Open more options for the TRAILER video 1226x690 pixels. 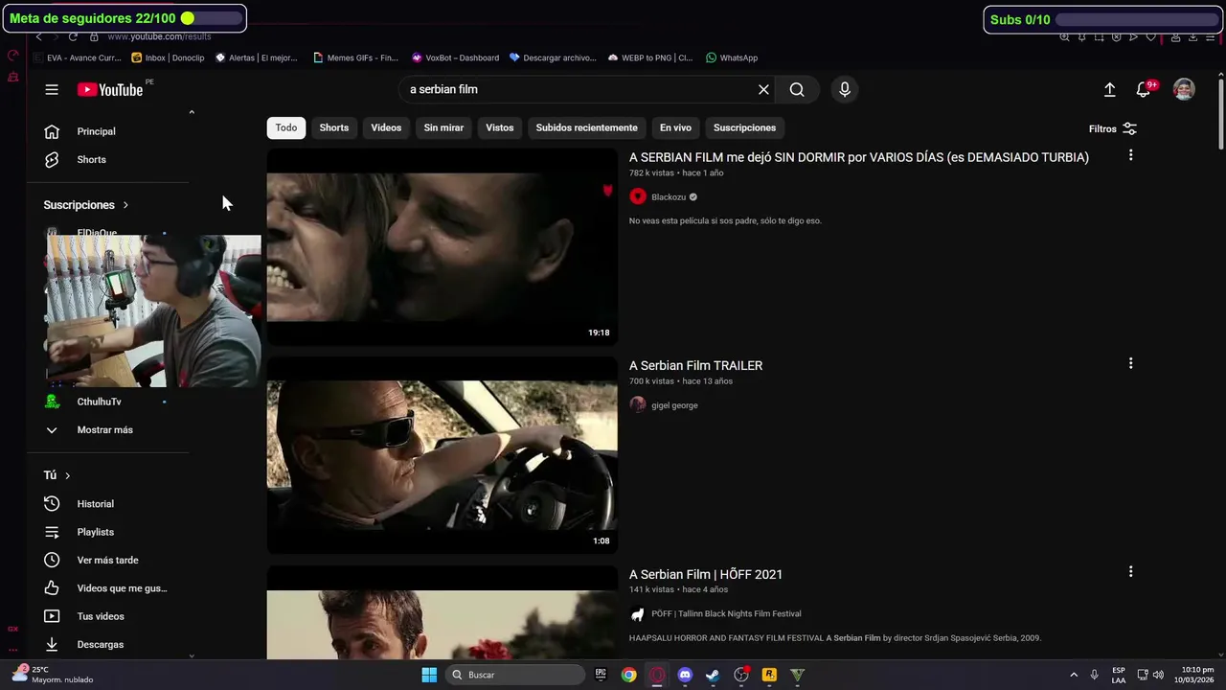click(1130, 363)
